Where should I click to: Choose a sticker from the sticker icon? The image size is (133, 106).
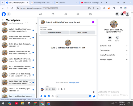point(49,96)
